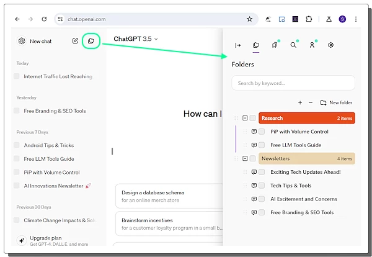The height and width of the screenshot is (257, 372).
Task: Click the compose new chat pencil icon
Action: click(75, 41)
